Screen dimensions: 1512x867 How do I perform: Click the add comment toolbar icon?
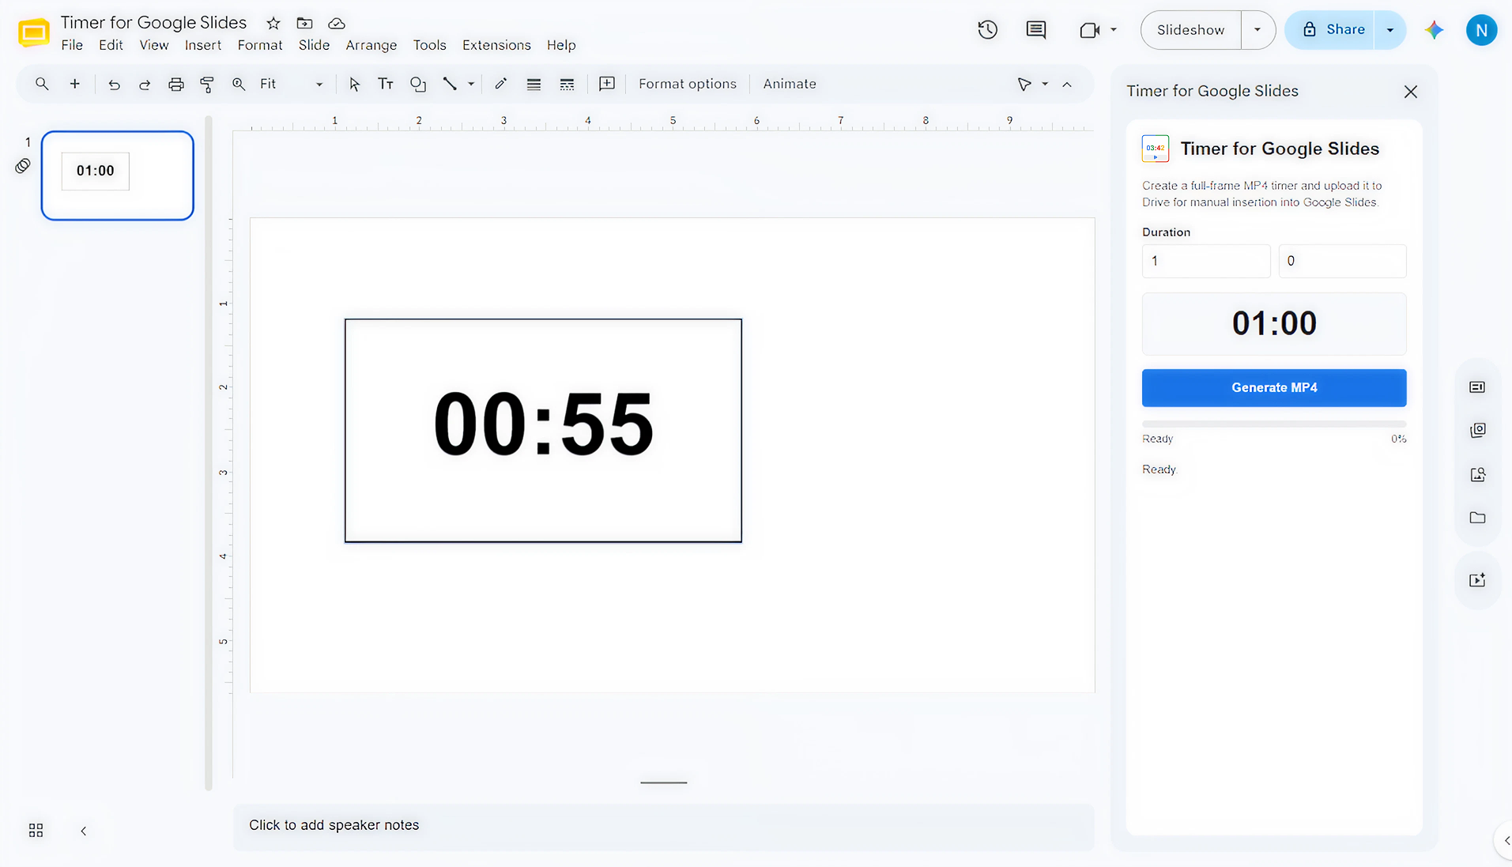607,84
